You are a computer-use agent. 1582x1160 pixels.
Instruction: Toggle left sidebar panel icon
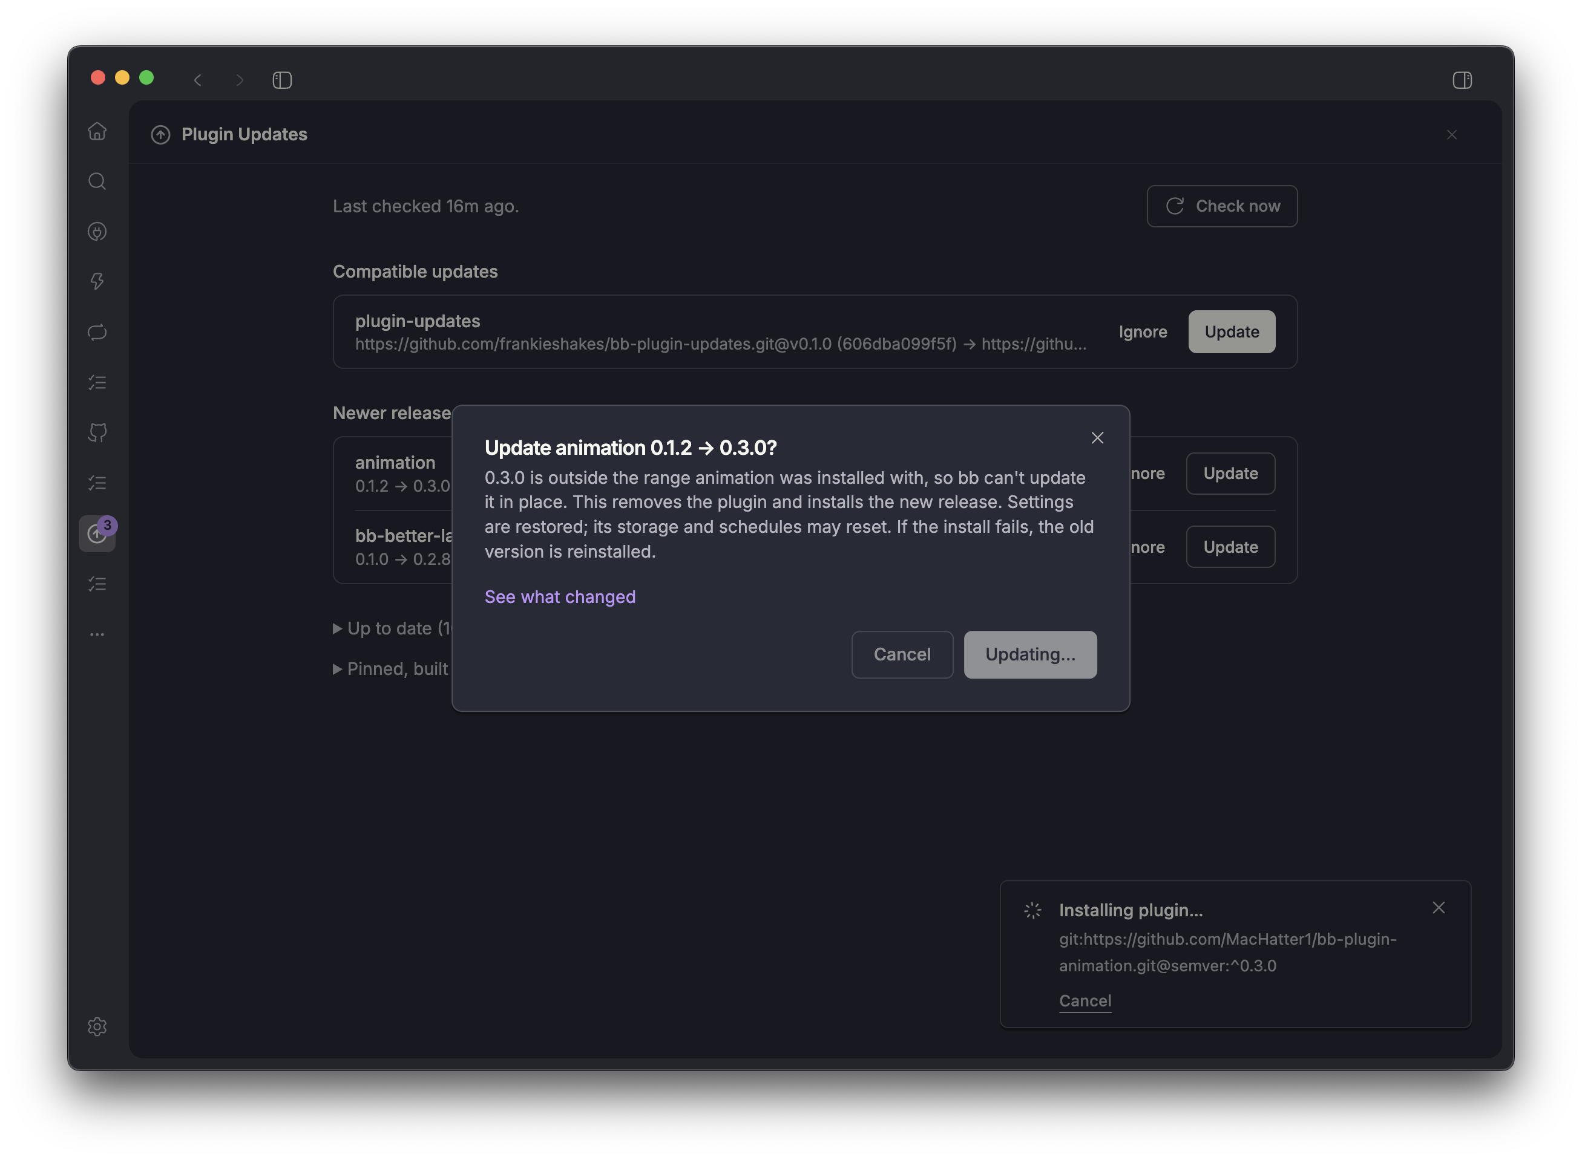tap(283, 80)
